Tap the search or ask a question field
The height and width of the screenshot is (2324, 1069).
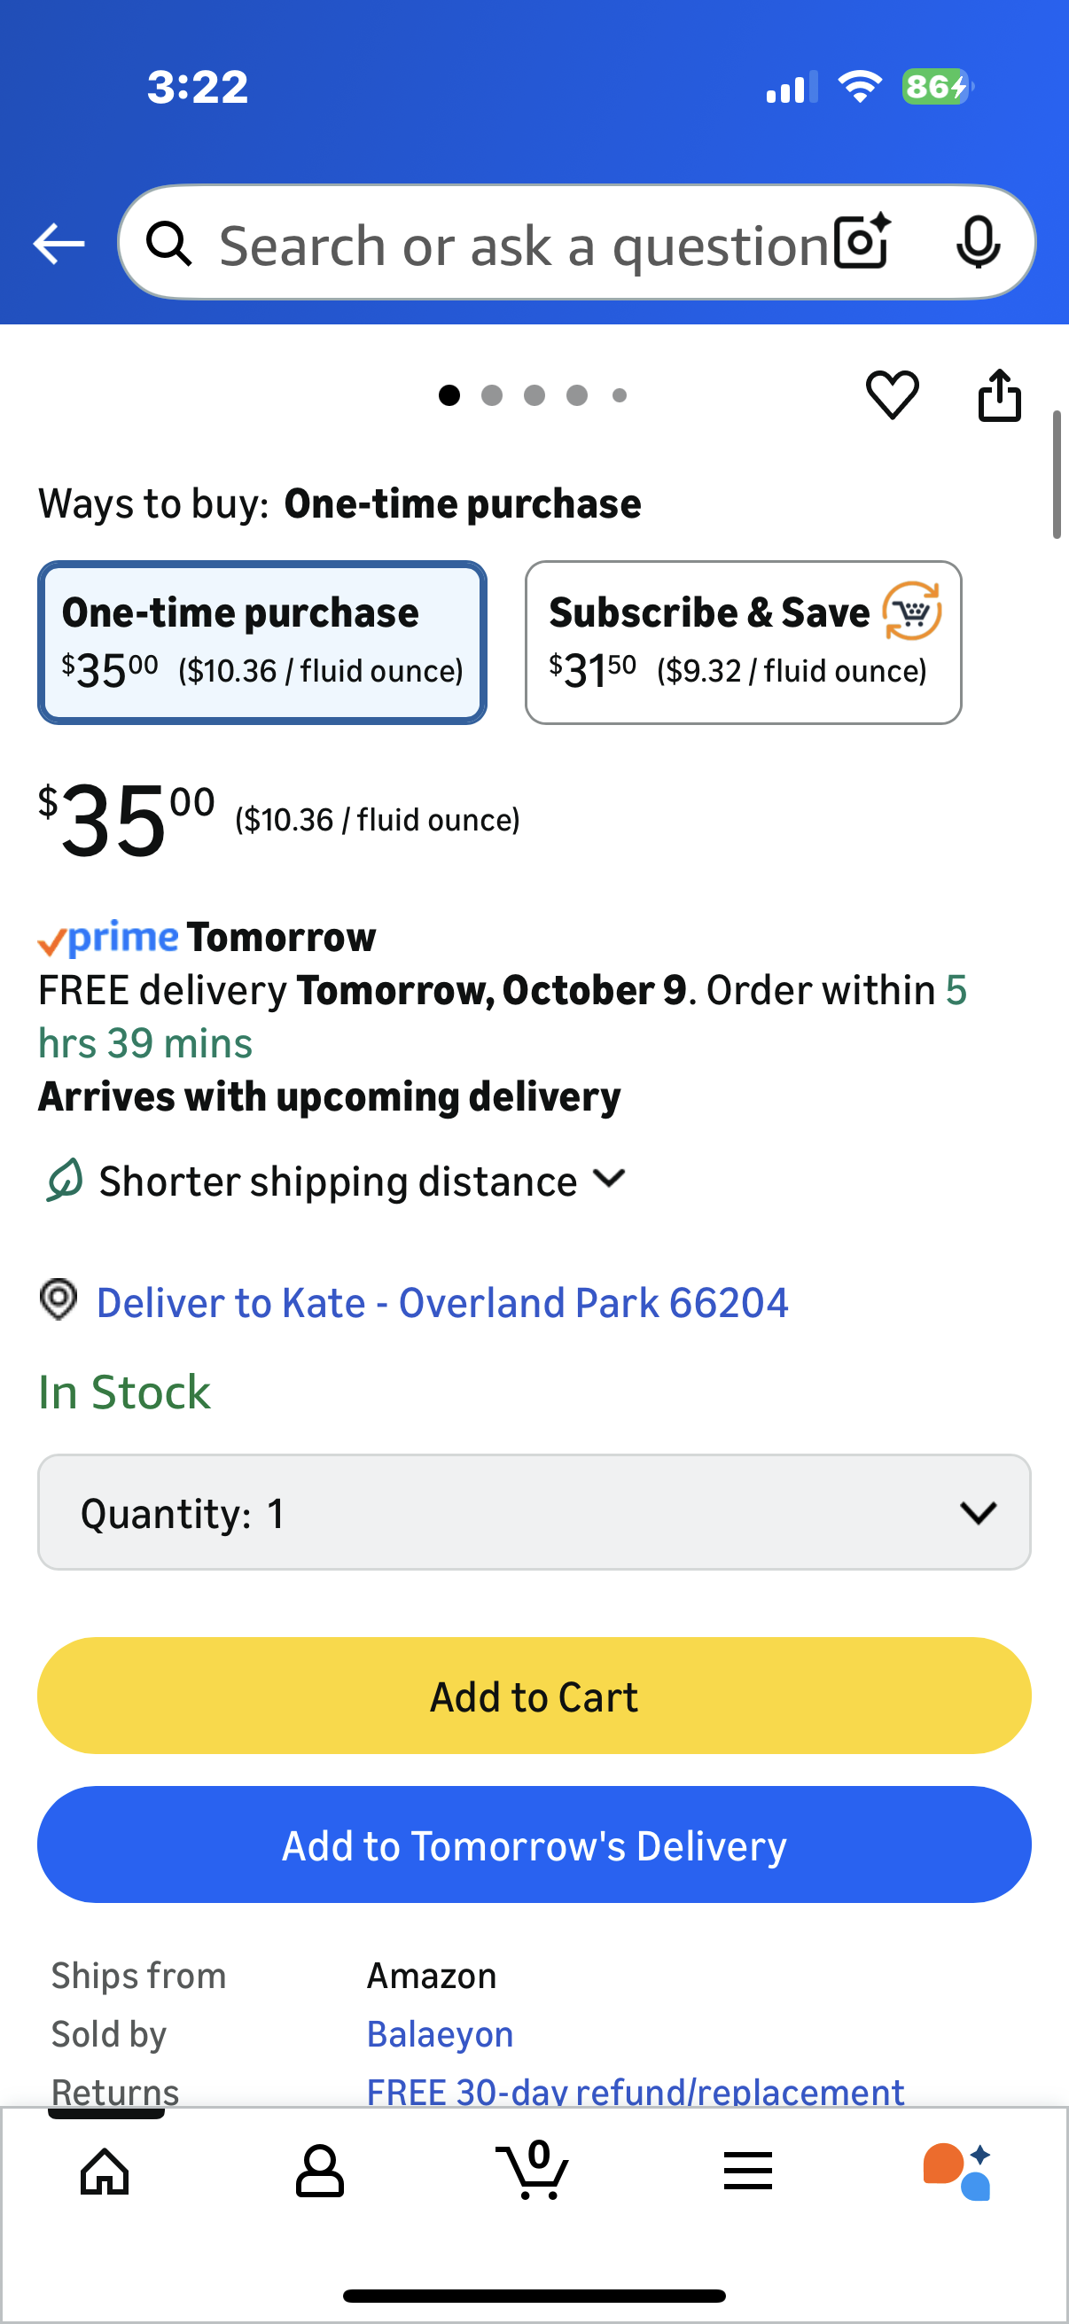[x=523, y=245]
